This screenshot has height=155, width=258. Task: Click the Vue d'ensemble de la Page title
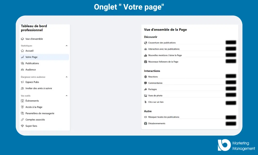(x=165, y=30)
